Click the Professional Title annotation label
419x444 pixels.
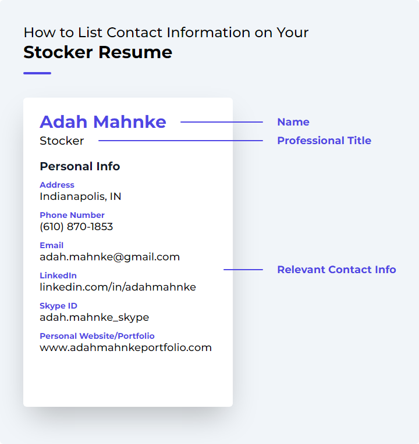324,141
